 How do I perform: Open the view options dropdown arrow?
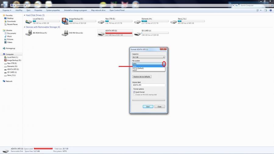(261, 10)
